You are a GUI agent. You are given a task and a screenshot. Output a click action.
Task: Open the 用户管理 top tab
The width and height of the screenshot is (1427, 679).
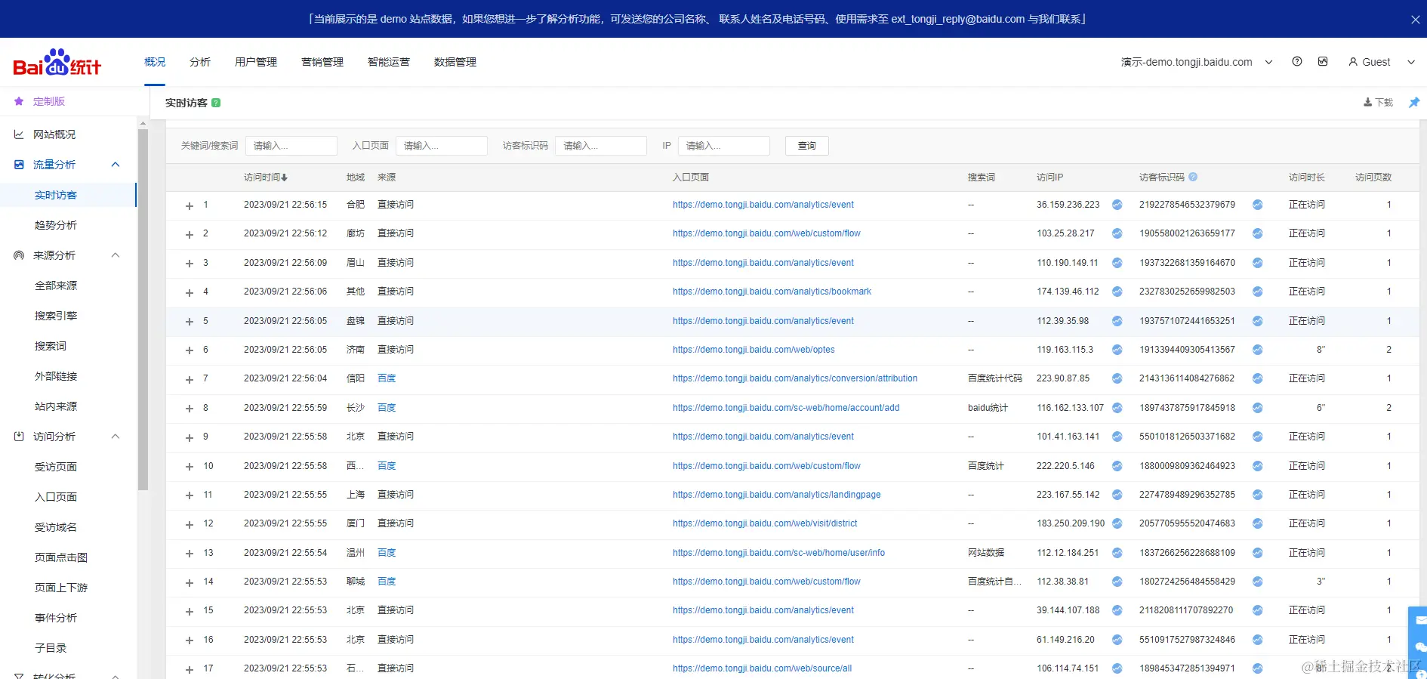point(256,62)
